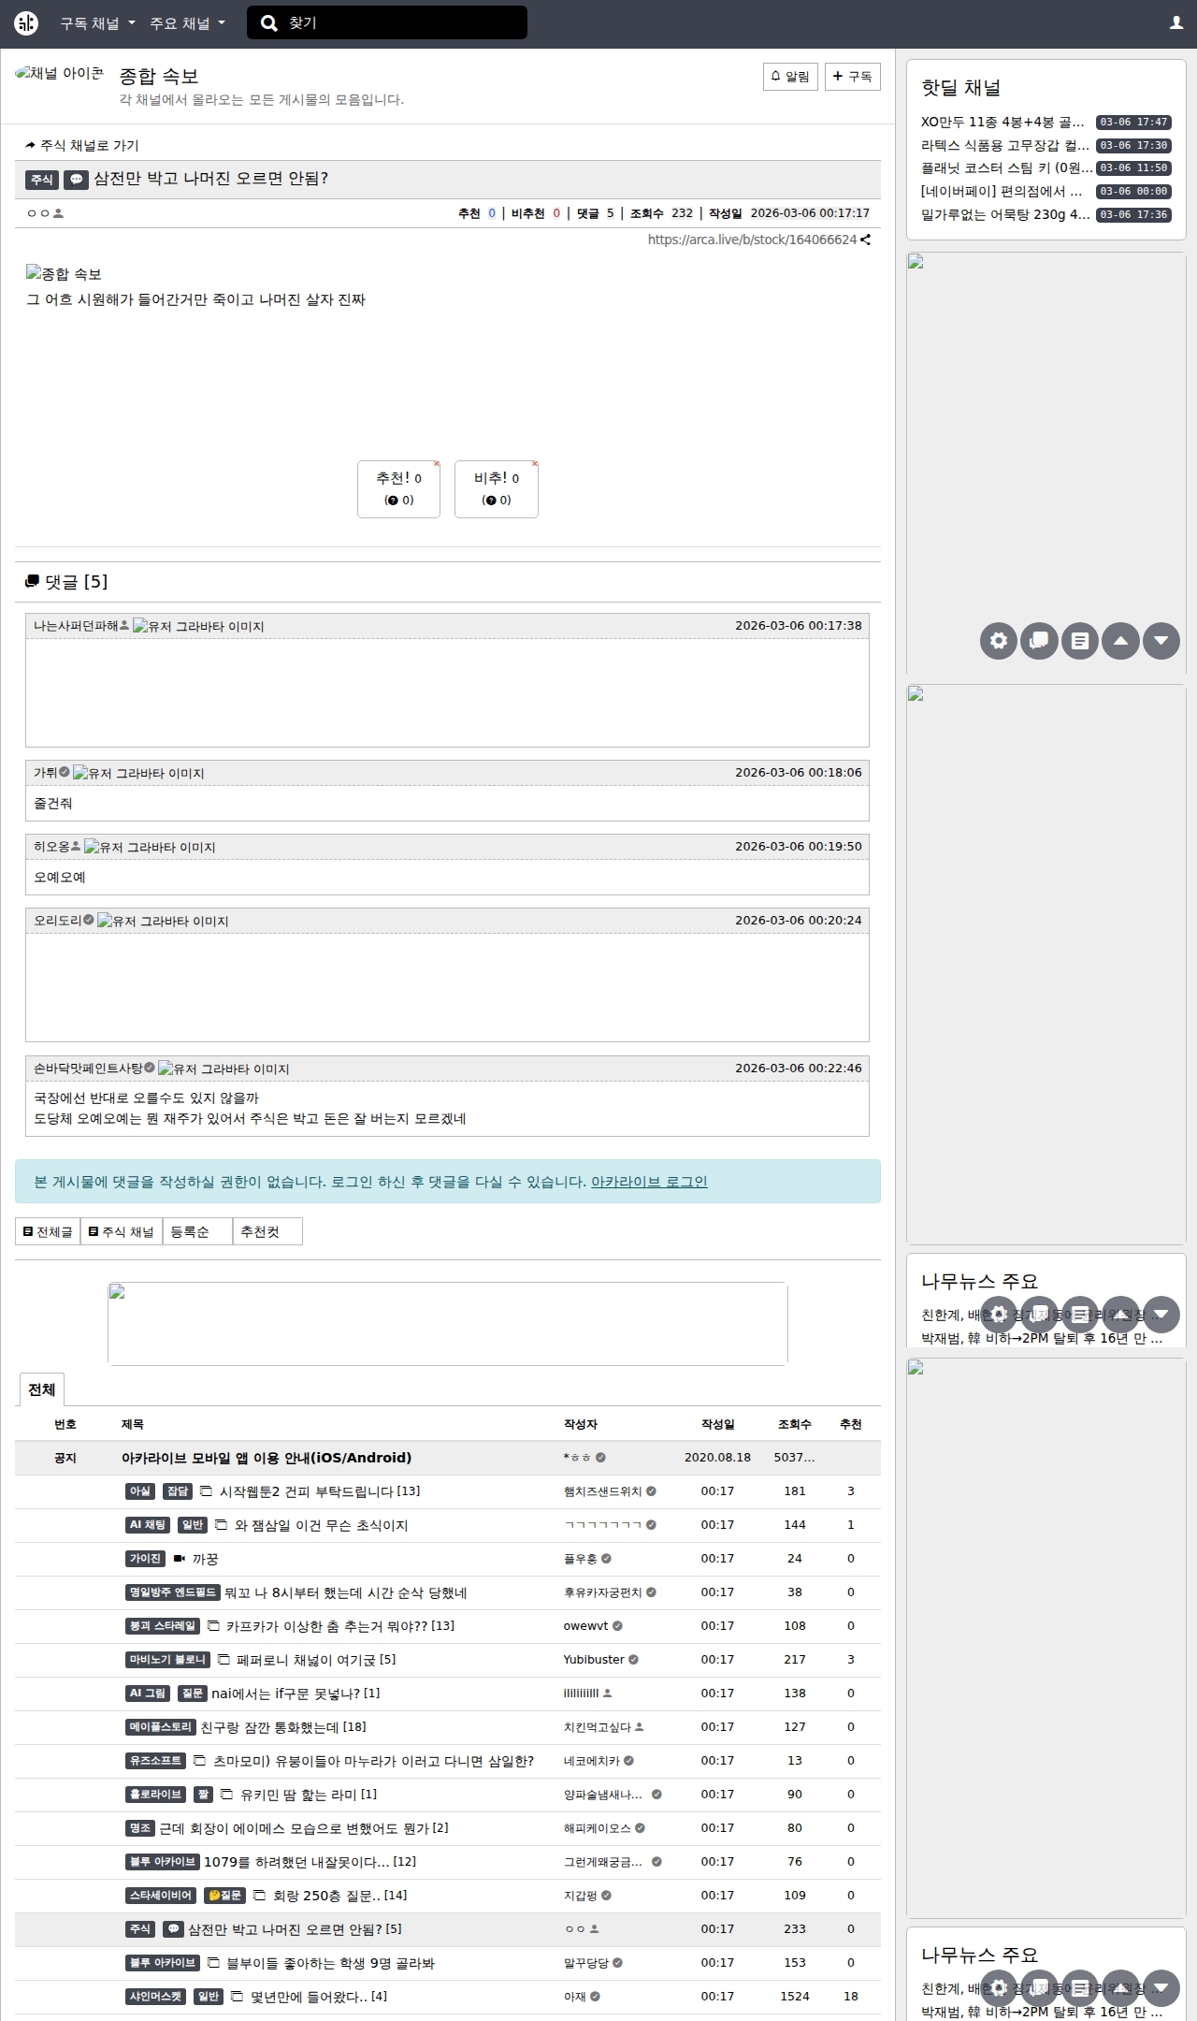This screenshot has width=1197, height=2021.
Task: Open the post 회랑 250층 질문..
Action: 327,1896
